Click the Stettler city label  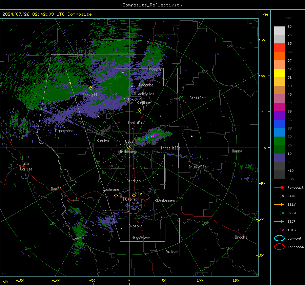pyautogui.click(x=198, y=98)
